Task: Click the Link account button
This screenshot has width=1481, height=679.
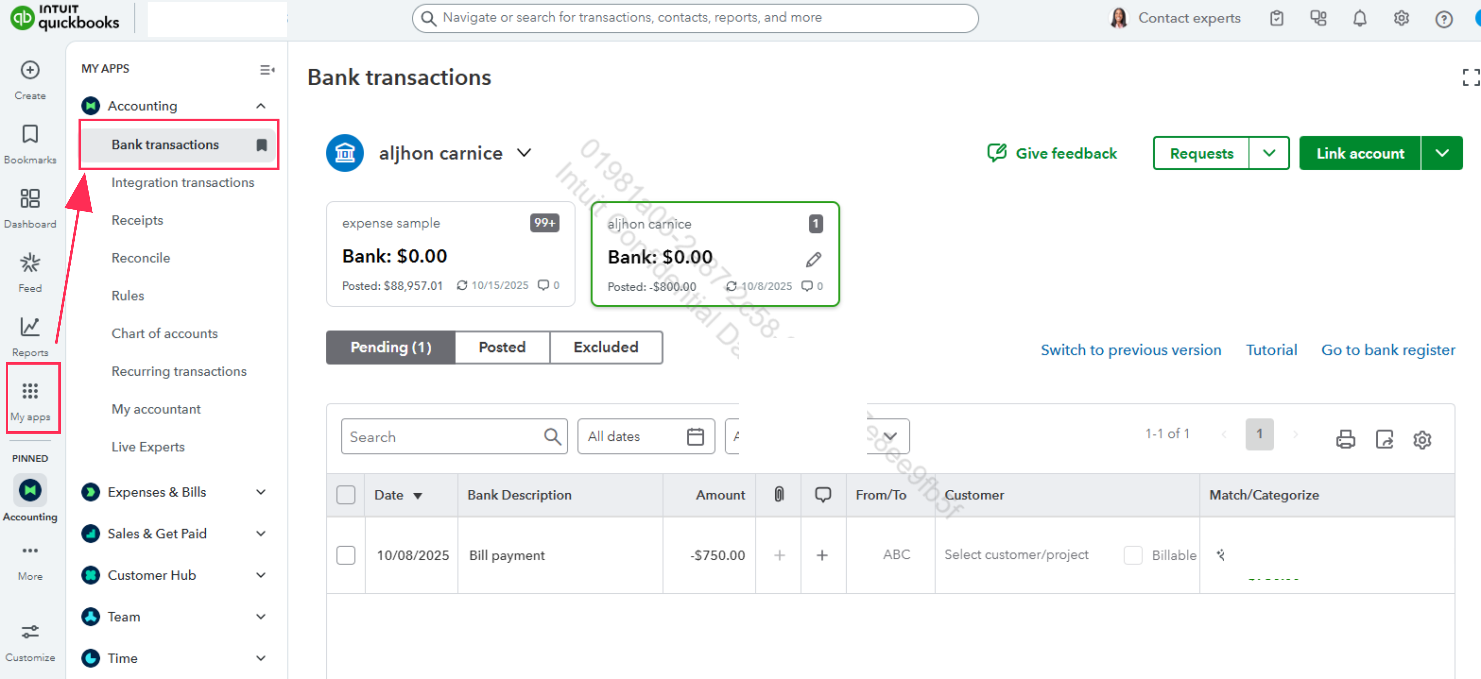Action: [1360, 153]
